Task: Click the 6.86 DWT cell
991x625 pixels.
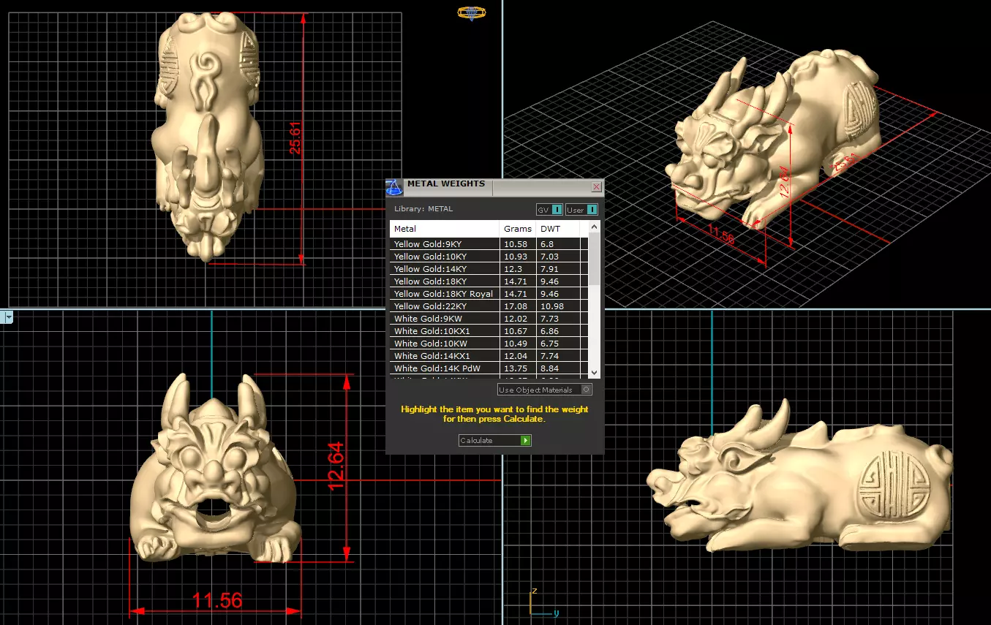Action: (x=558, y=331)
